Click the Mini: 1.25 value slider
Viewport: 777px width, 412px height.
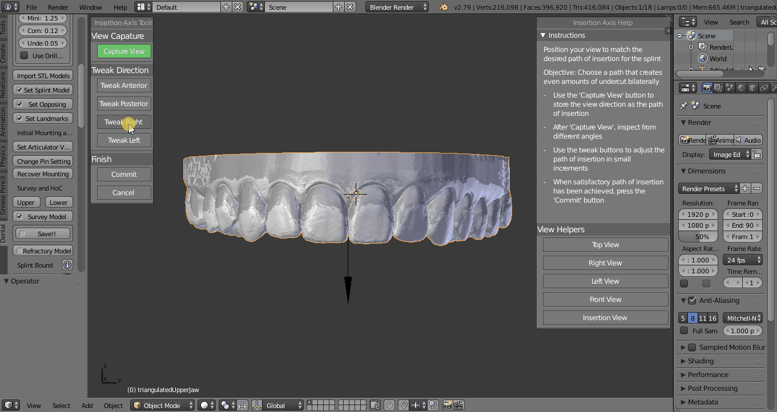(x=43, y=18)
